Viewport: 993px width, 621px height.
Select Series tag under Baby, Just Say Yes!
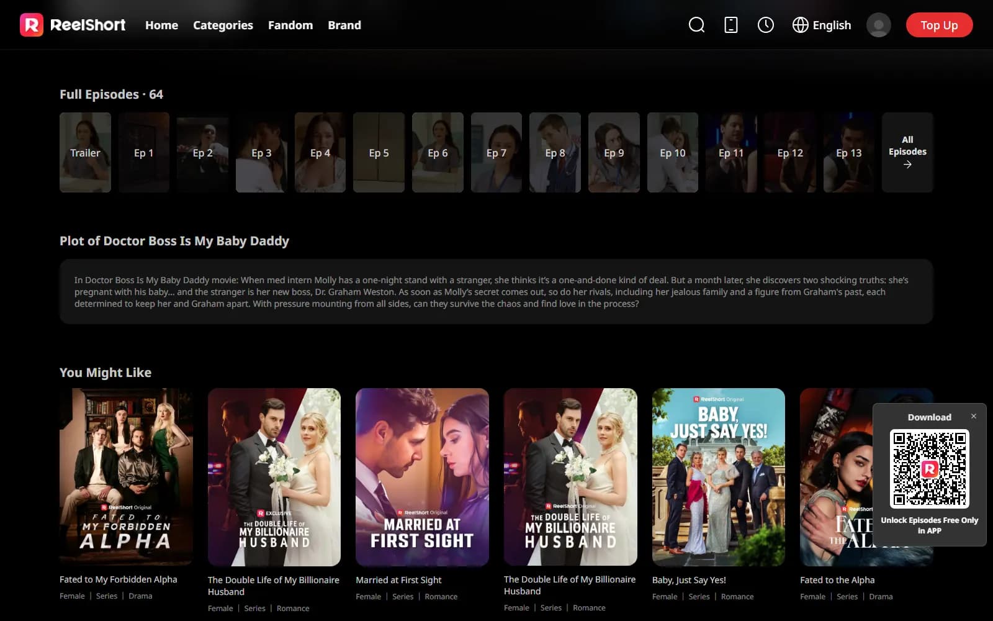pyautogui.click(x=699, y=597)
